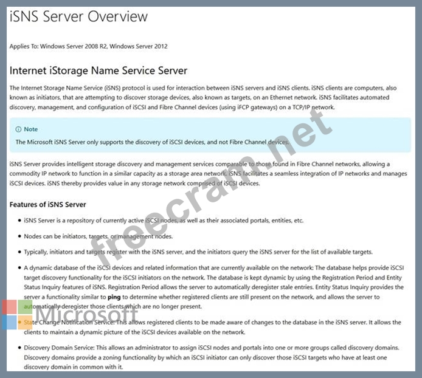This screenshot has width=422, height=378.
Task: Click the "Features of iSNS Server" subheading
Action: pos(47,204)
